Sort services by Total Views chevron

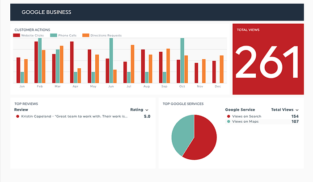click(x=297, y=110)
